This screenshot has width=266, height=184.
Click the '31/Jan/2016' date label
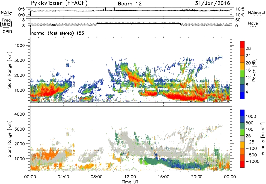pos(212,3)
